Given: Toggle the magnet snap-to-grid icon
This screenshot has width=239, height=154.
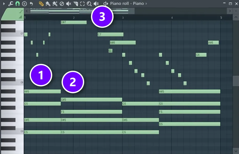Looking at the screenshot, I should [18, 4].
